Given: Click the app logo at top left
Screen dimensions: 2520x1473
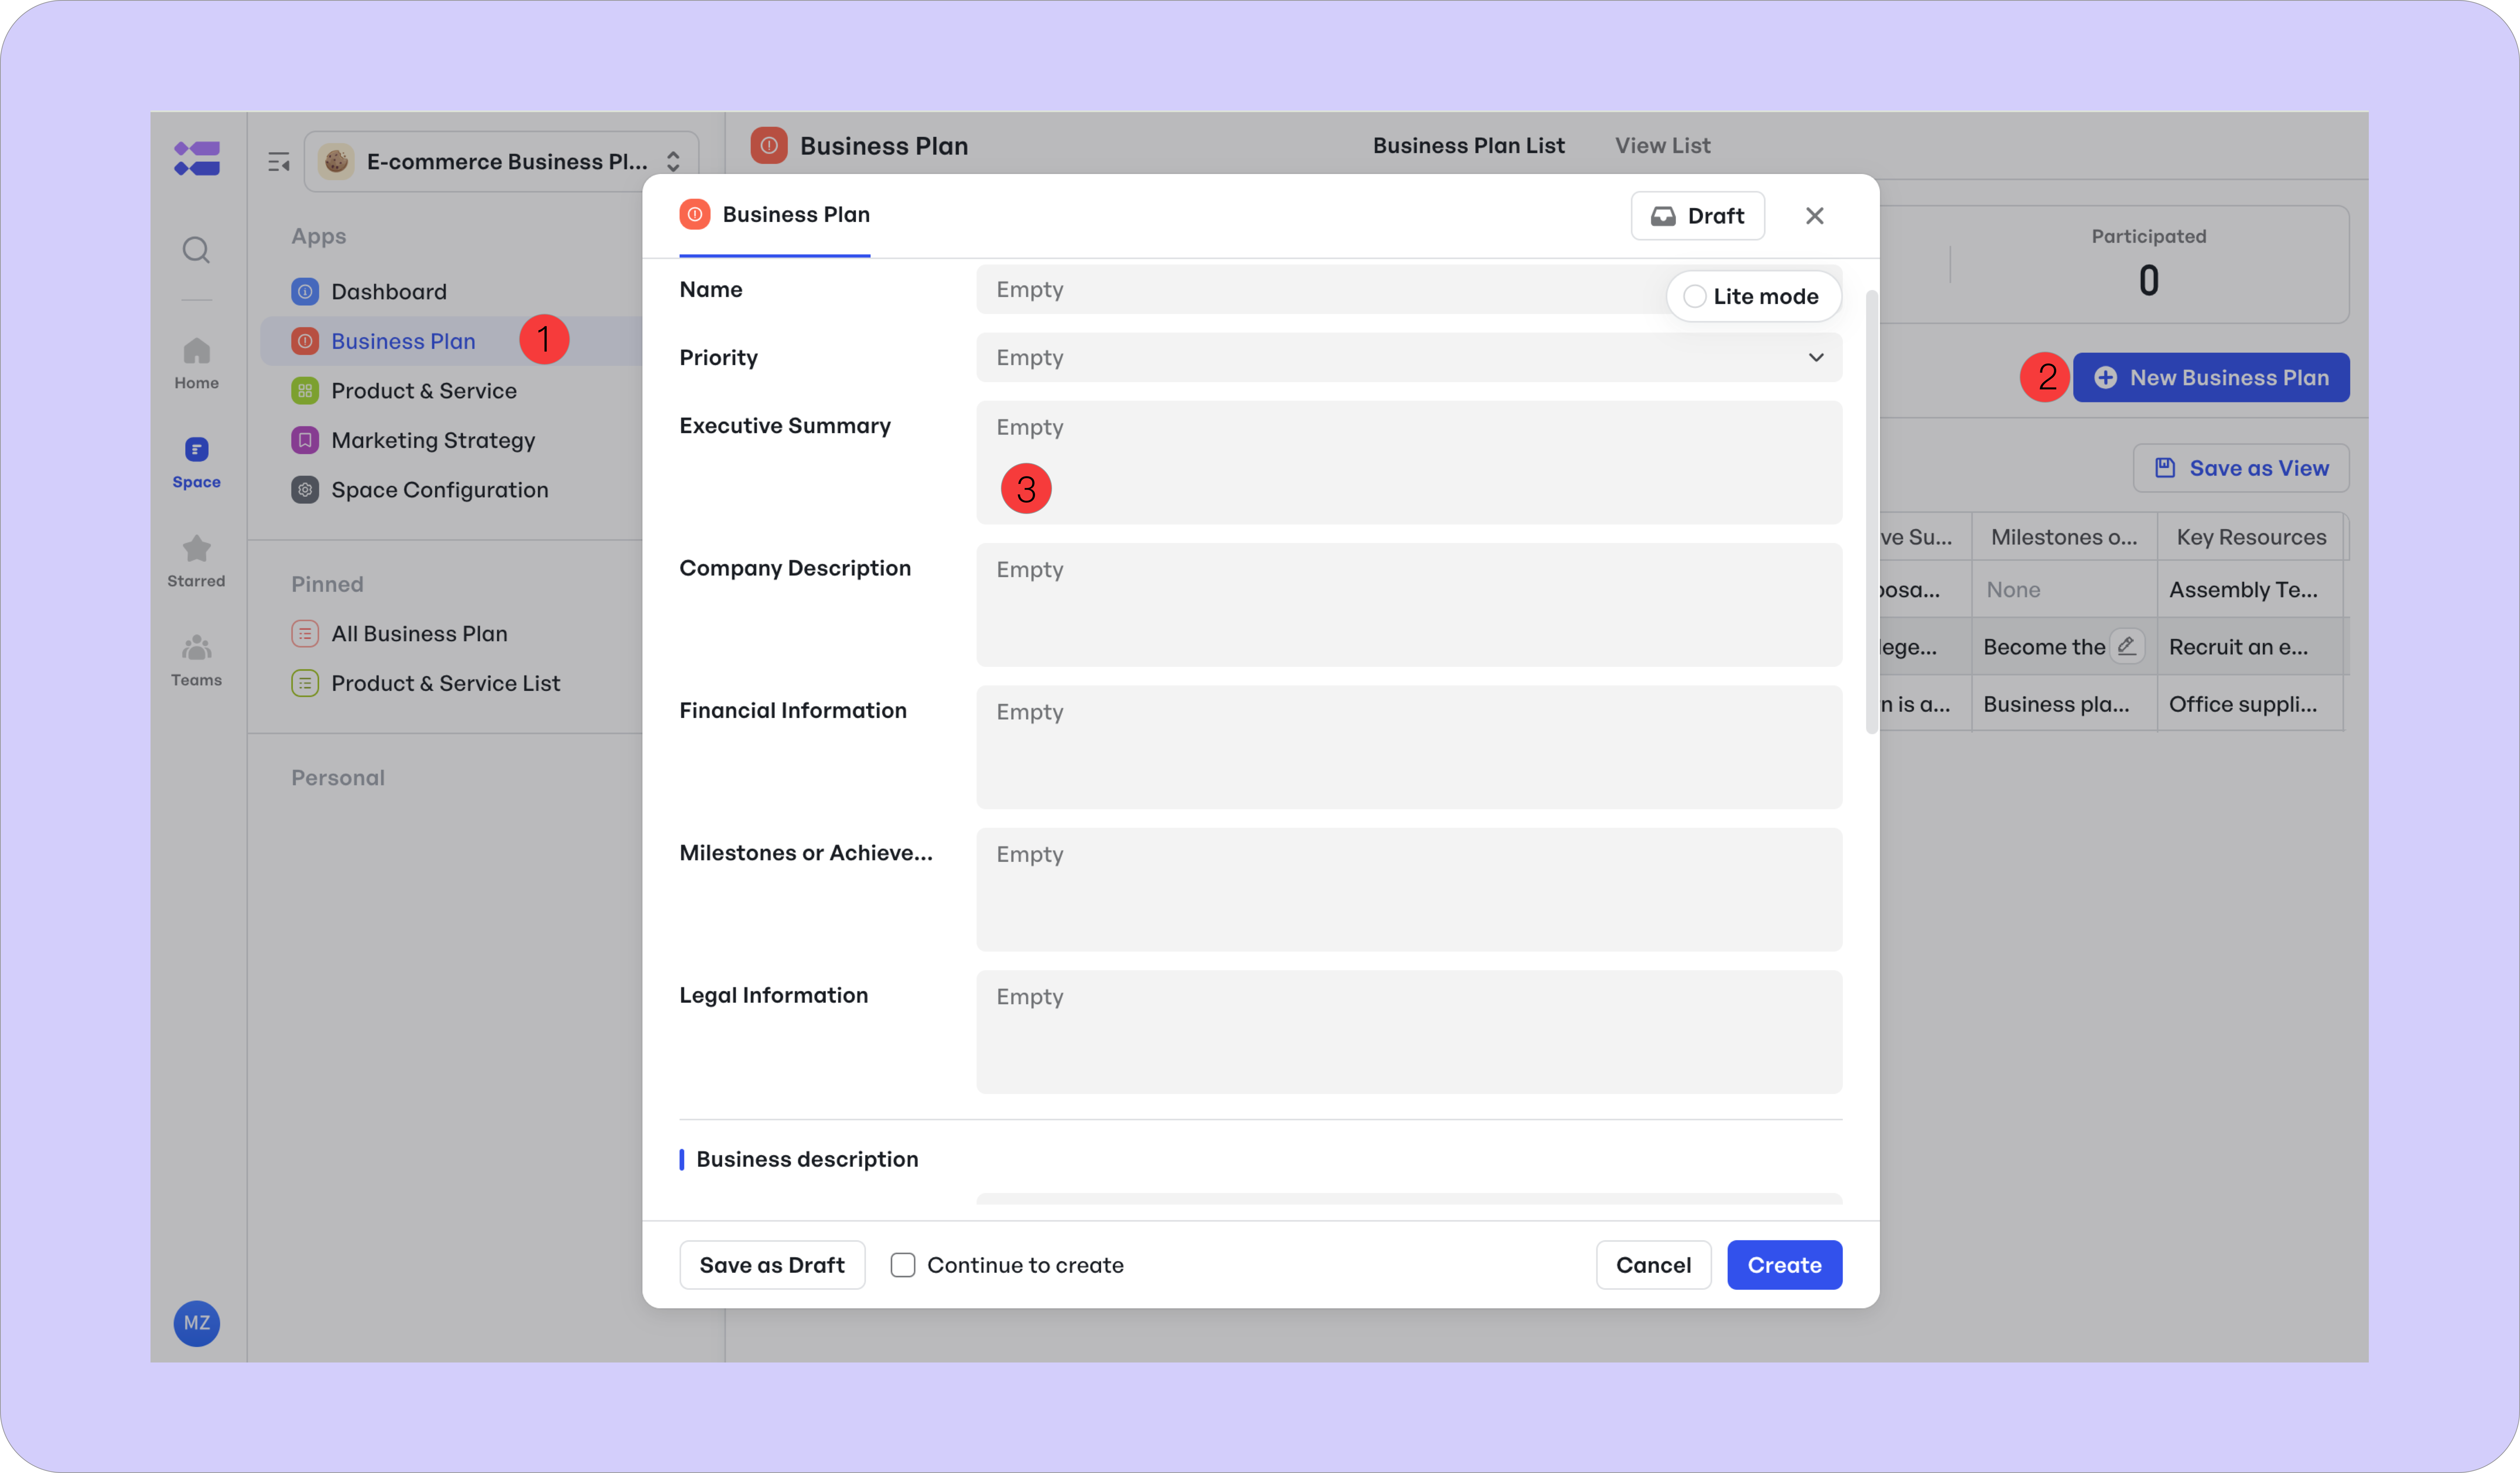Looking at the screenshot, I should tap(197, 158).
